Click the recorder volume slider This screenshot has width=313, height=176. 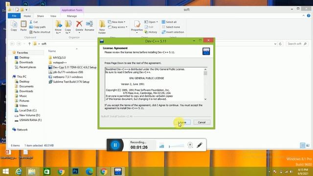(176, 146)
